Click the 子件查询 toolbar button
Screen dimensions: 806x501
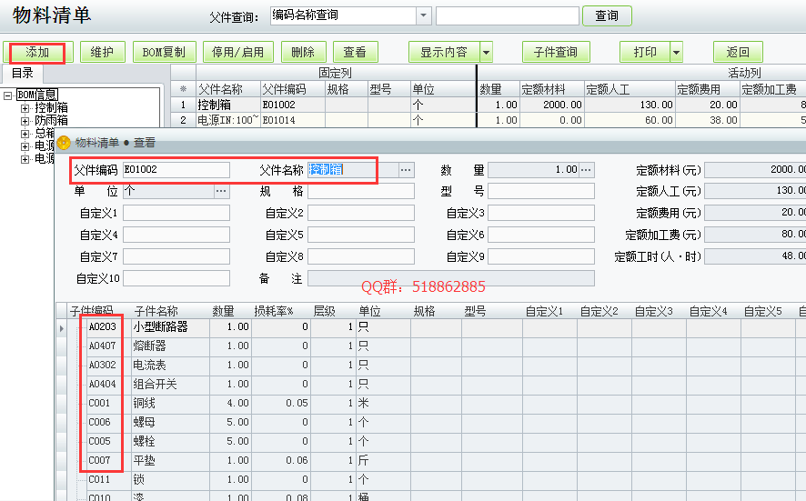tap(555, 53)
